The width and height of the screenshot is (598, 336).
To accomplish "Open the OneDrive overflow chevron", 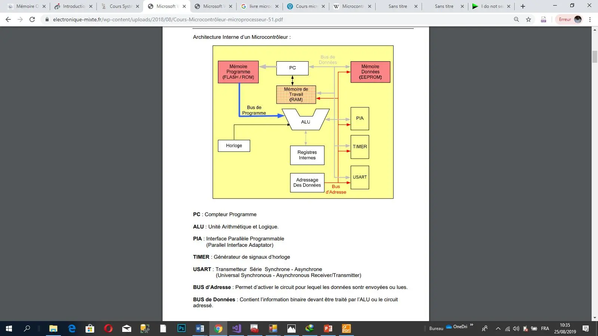I will 471,325.
